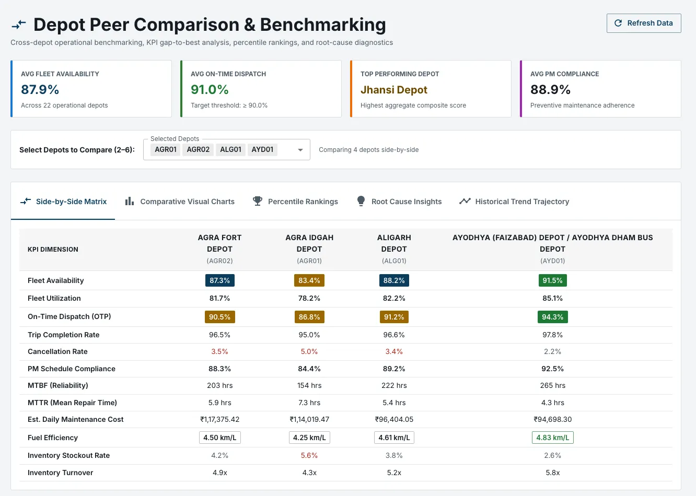Click the 4.50 km/L fuel efficiency chip
696x496 pixels.
(219, 438)
